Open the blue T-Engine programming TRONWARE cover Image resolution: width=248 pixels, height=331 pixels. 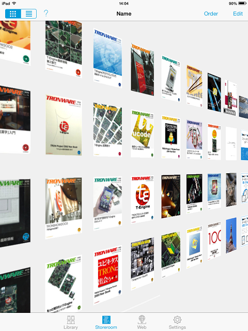[x=107, y=58]
